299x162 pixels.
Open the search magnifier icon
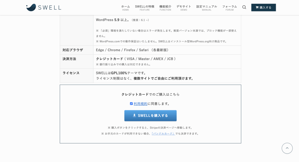click(x=244, y=7)
